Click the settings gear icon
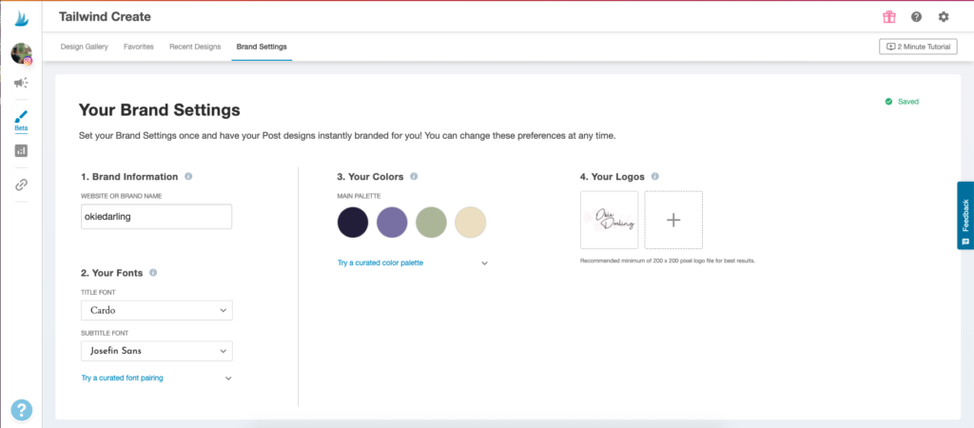Viewport: 974px width, 428px height. tap(944, 17)
